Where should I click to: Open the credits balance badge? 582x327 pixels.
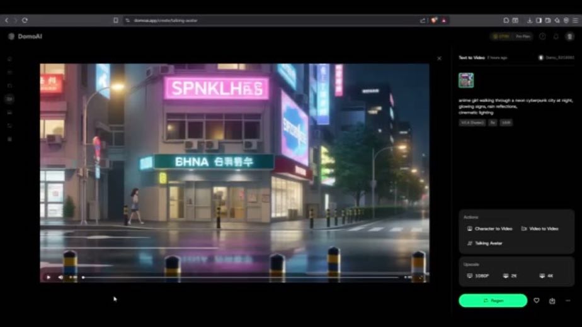tap(501, 36)
